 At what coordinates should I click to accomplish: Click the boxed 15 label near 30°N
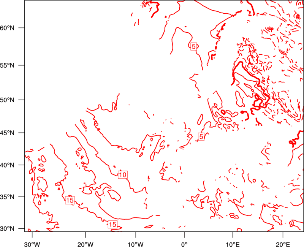point(112,225)
